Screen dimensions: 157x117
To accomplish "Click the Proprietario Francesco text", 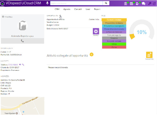I will point(10,70).
